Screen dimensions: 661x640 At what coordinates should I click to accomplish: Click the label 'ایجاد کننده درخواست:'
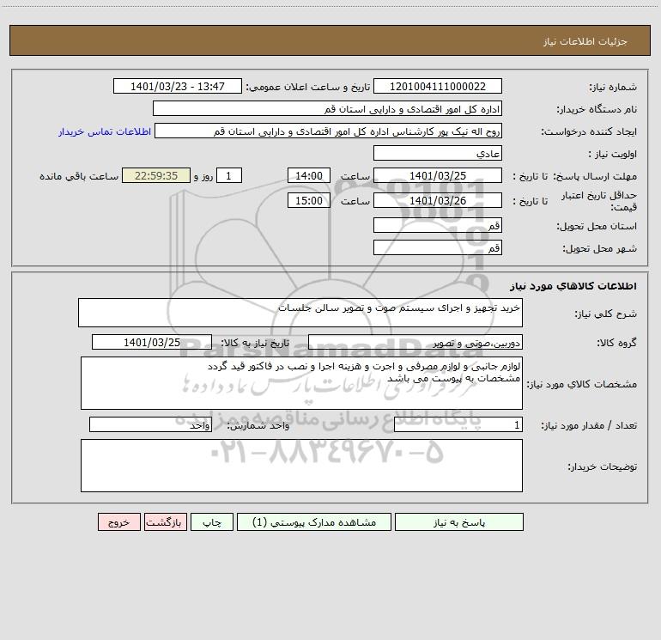pyautogui.click(x=589, y=132)
